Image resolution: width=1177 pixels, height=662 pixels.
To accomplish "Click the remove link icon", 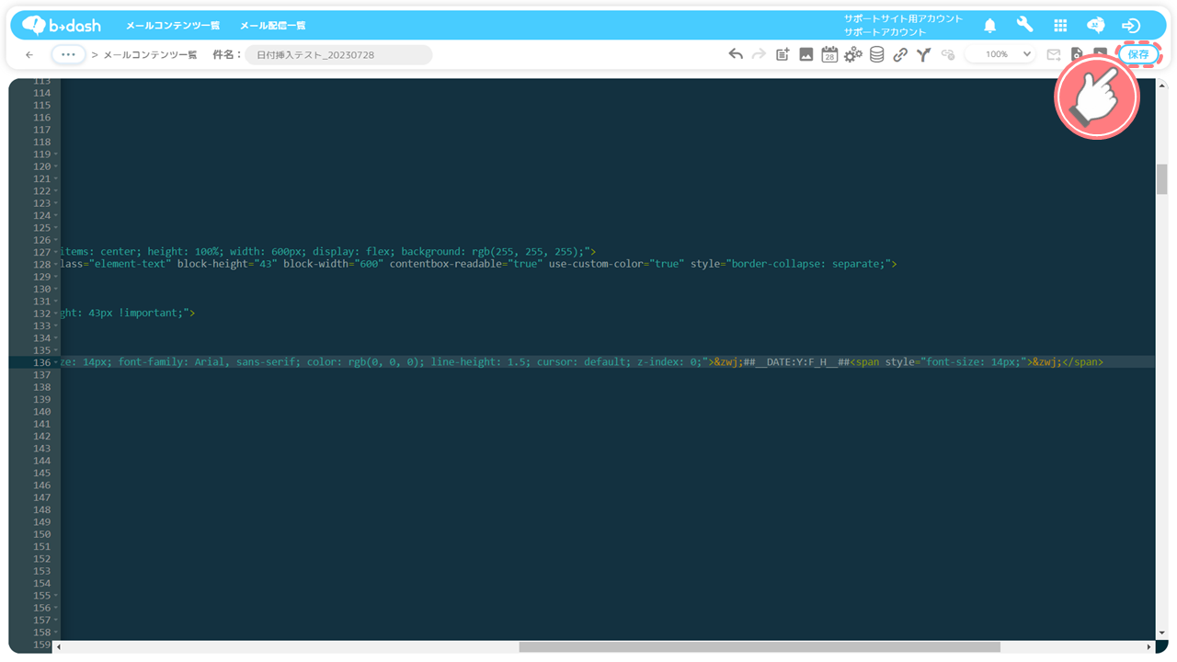I will 948,54.
